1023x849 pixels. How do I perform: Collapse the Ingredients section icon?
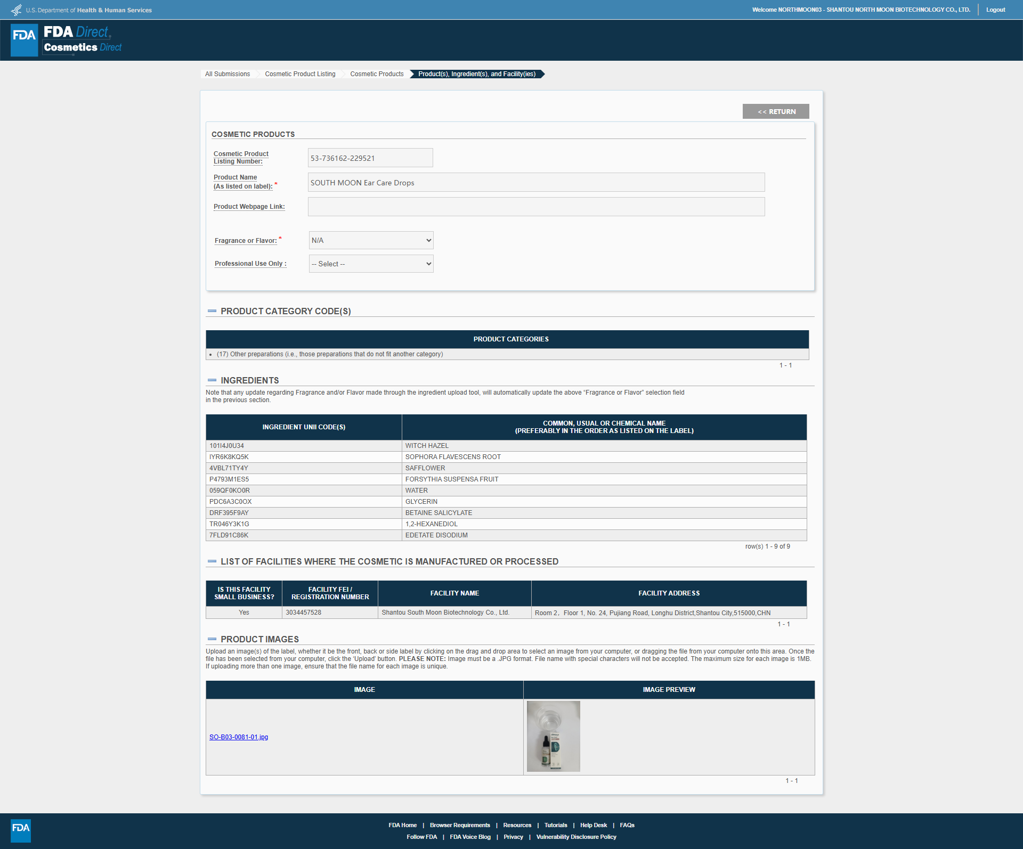pos(212,380)
